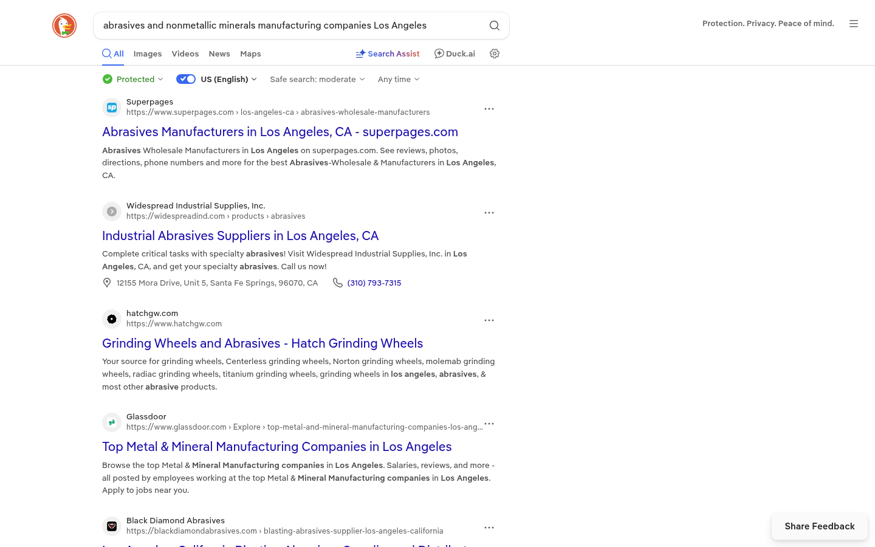Open the Any time filter dropdown
The height and width of the screenshot is (547, 875).
[399, 79]
